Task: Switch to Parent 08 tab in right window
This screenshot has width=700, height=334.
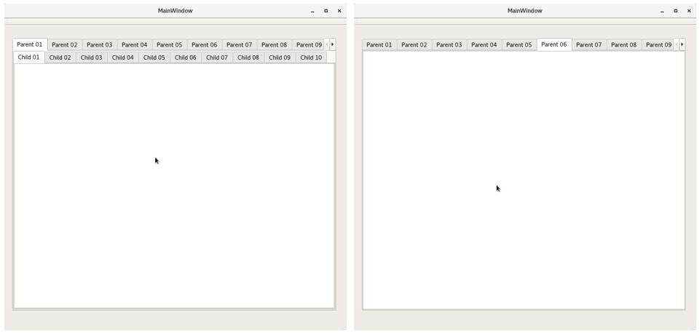Action: (624, 44)
